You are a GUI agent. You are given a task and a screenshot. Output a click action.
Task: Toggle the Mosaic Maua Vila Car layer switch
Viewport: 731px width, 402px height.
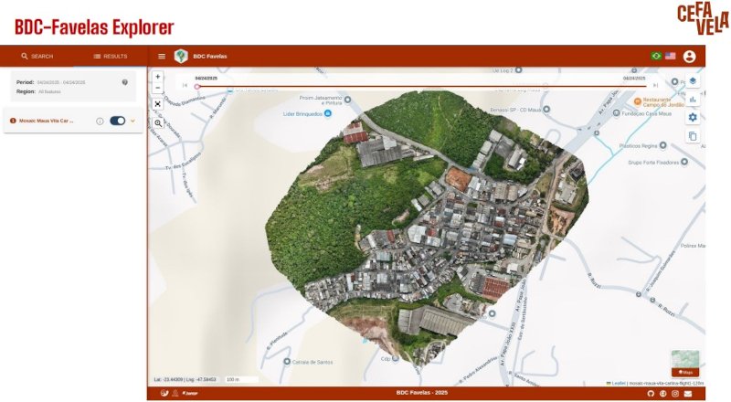click(x=117, y=121)
